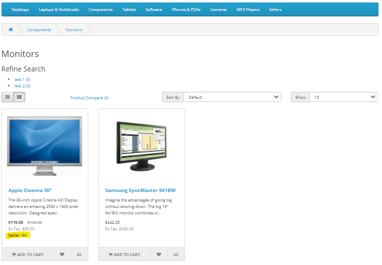Screen dimensions: 382x265
Task: Add Apple Cinema 30" to wish list
Action: click(x=62, y=254)
